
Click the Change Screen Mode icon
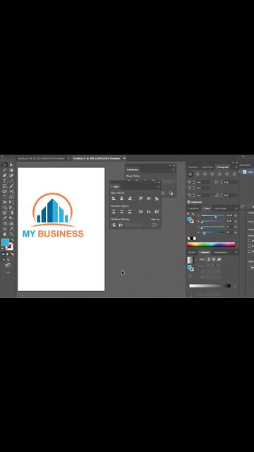[x=8, y=265]
